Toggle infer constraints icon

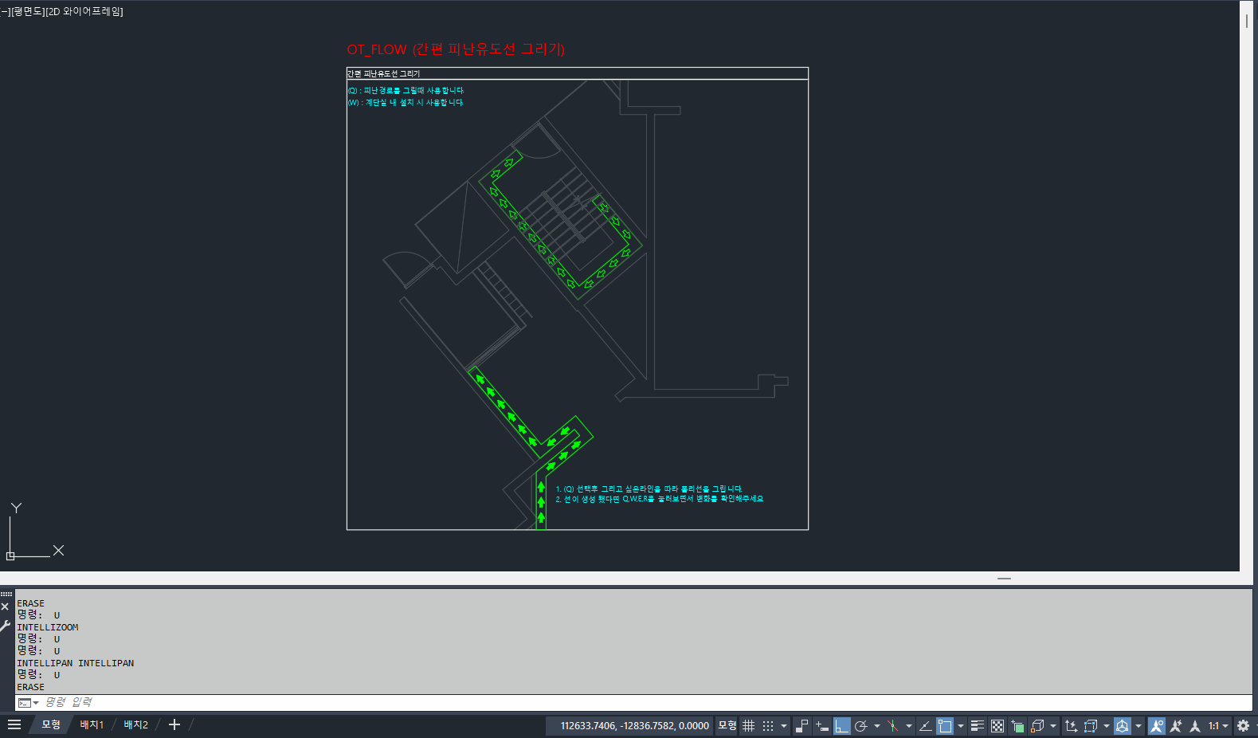click(x=802, y=726)
